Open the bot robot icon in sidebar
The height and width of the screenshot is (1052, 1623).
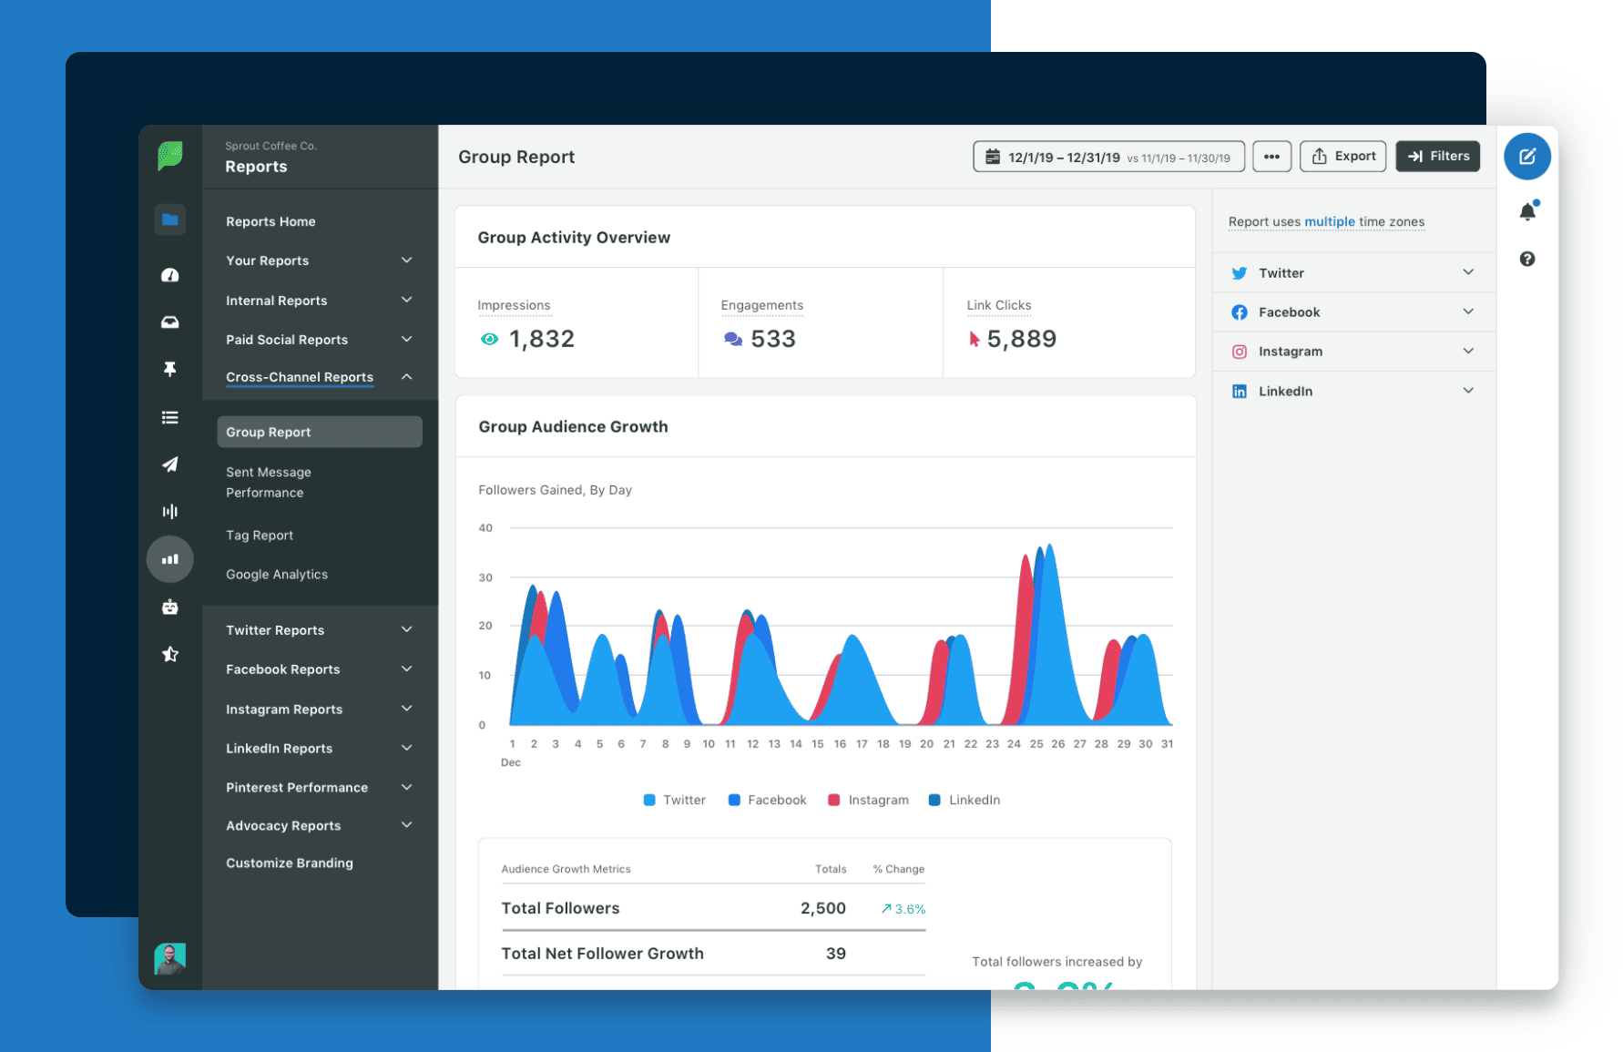coord(170,608)
